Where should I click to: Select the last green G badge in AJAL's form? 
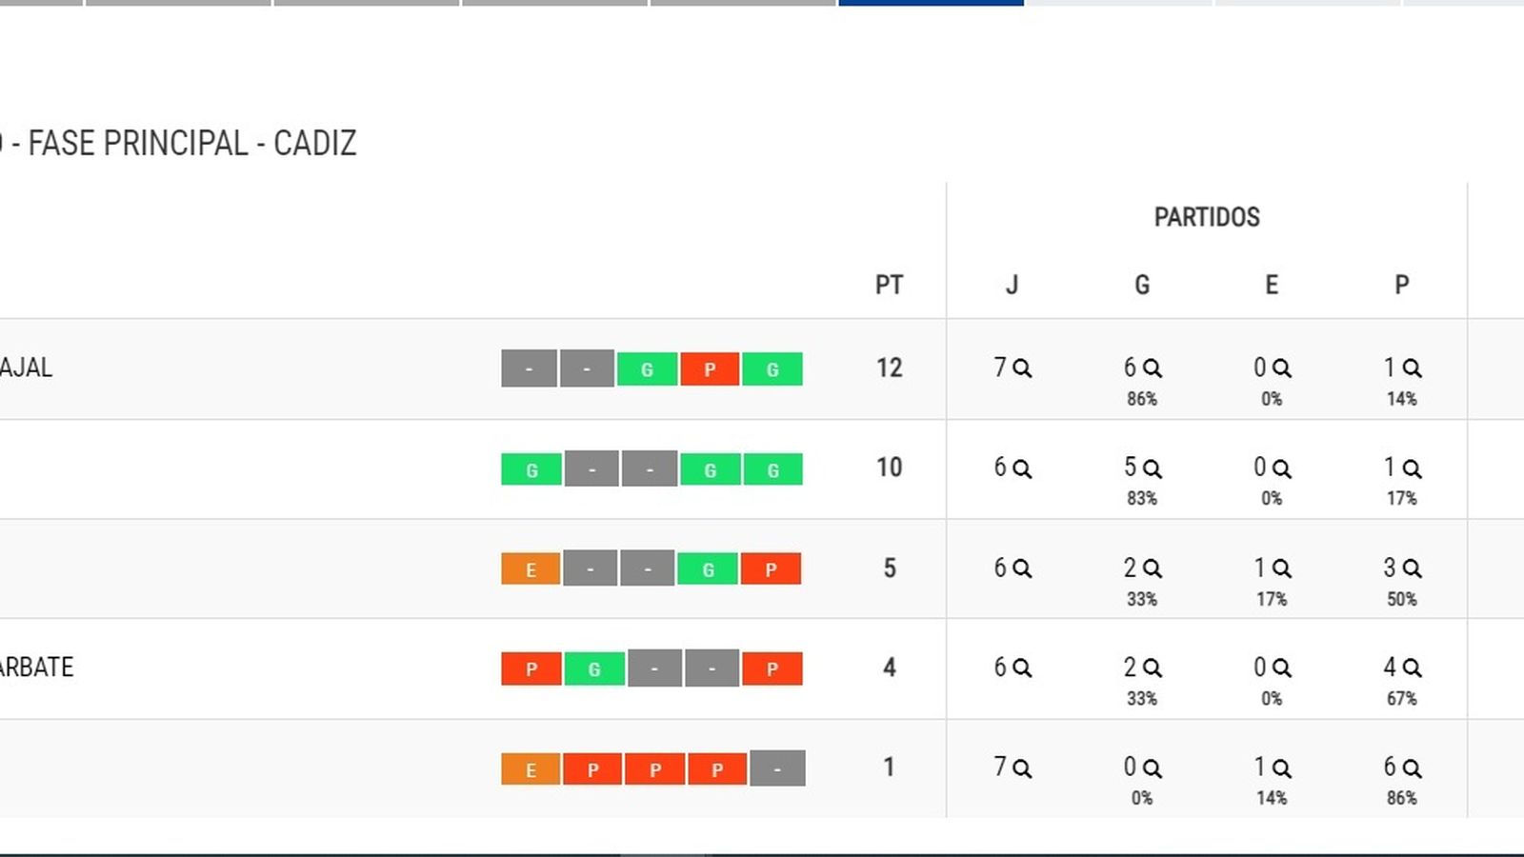pyautogui.click(x=772, y=369)
